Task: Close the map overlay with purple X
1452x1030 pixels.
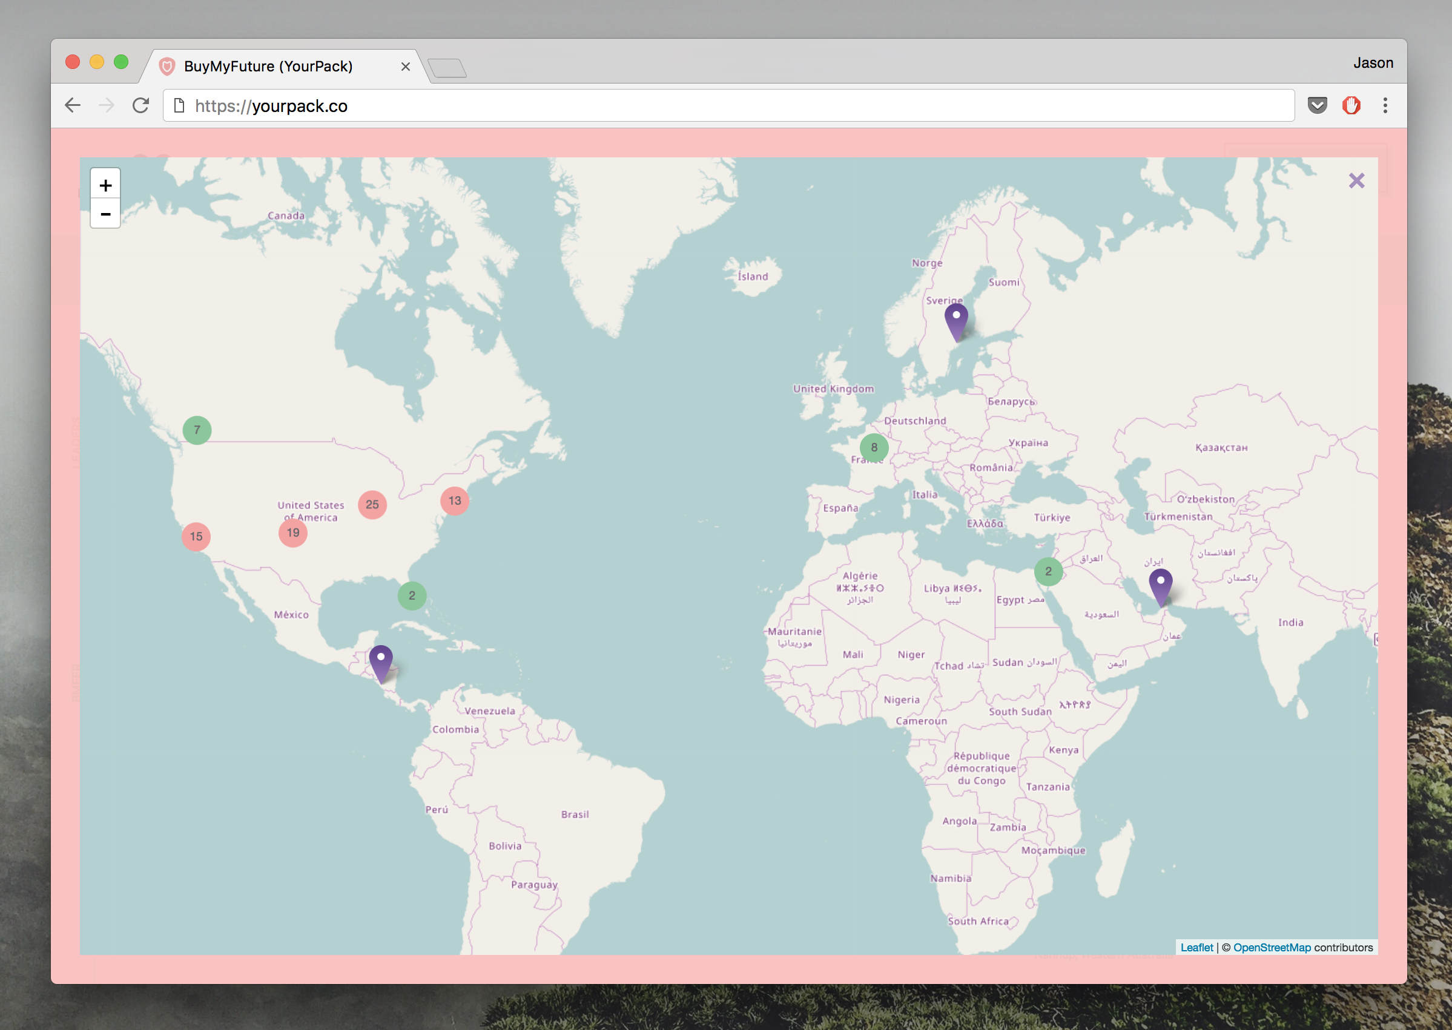Action: coord(1356,181)
